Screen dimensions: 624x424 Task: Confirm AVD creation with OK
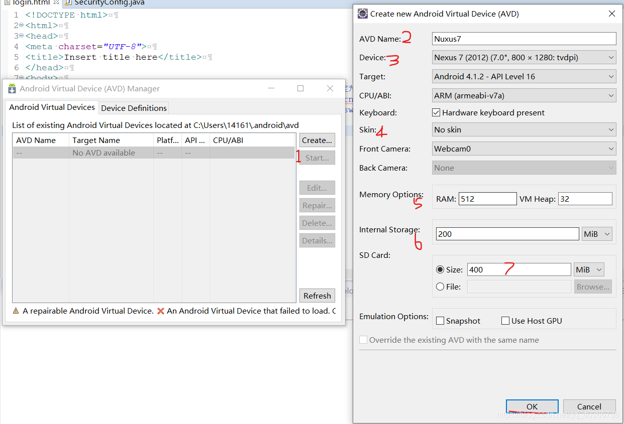click(x=532, y=406)
